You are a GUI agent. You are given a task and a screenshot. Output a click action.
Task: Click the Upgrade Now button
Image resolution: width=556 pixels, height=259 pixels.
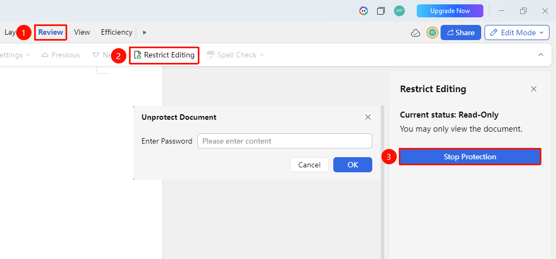coord(450,11)
